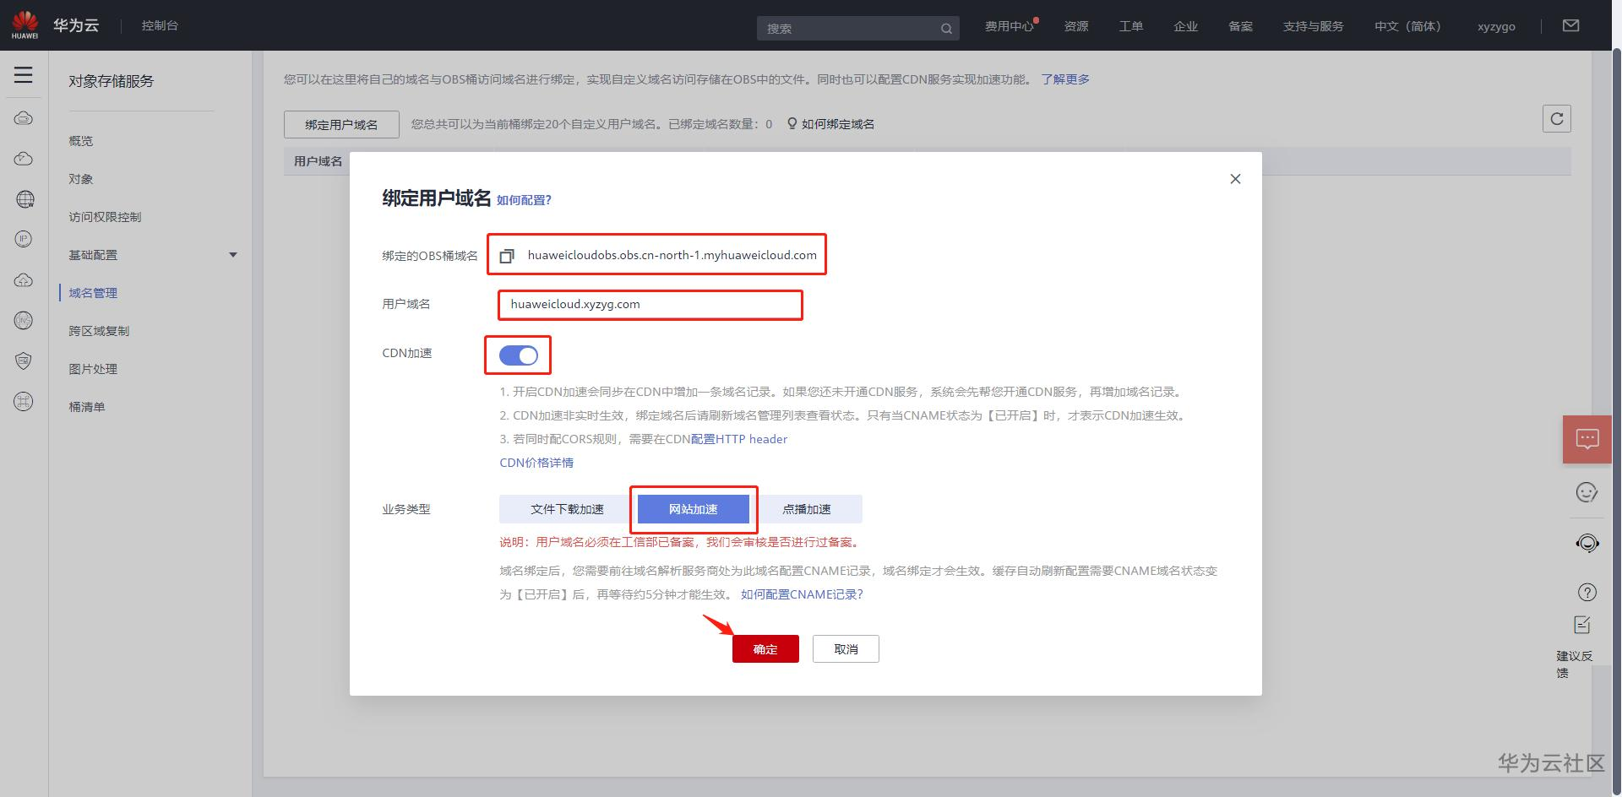Click the customer service headset icon
This screenshot has height=797, width=1622.
[1587, 543]
